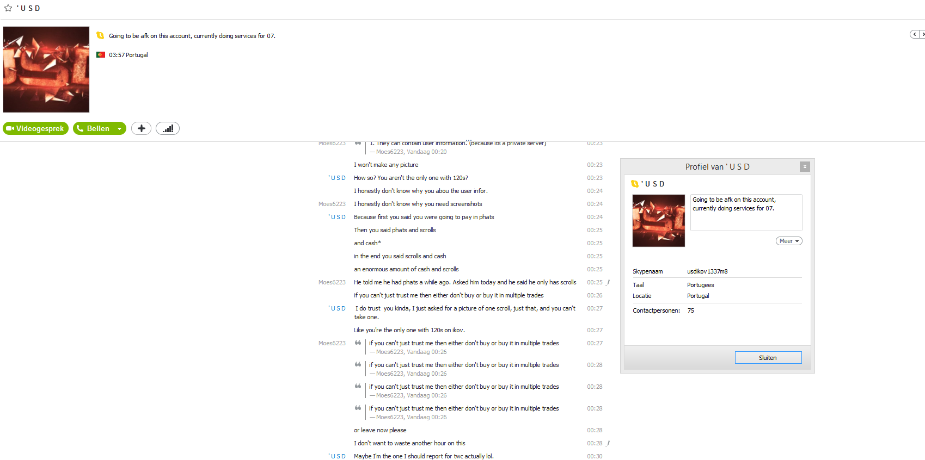The image size is (925, 460).
Task: Click edit pencil beside 'He told me he had phats'
Action: point(608,282)
